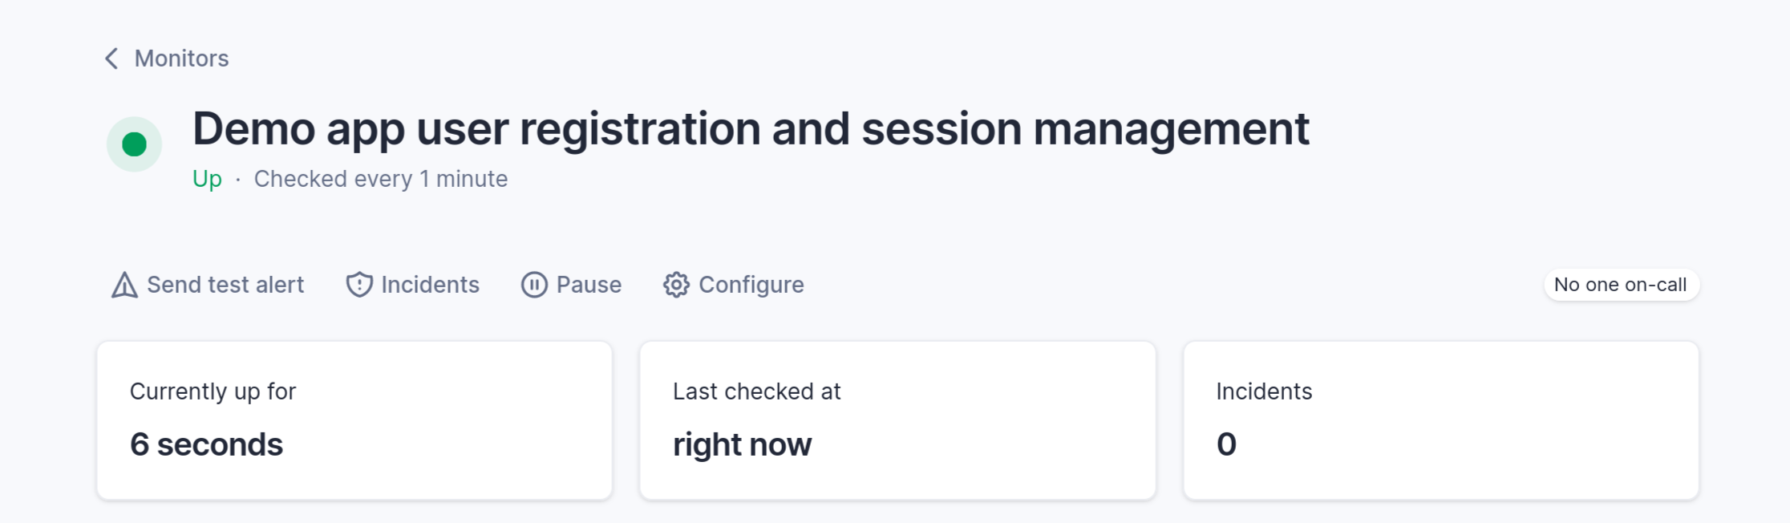
Task: Click the back chevron arrow beside Monitors
Action: coord(111,59)
